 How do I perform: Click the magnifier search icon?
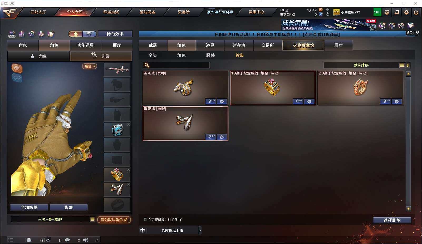point(147,65)
